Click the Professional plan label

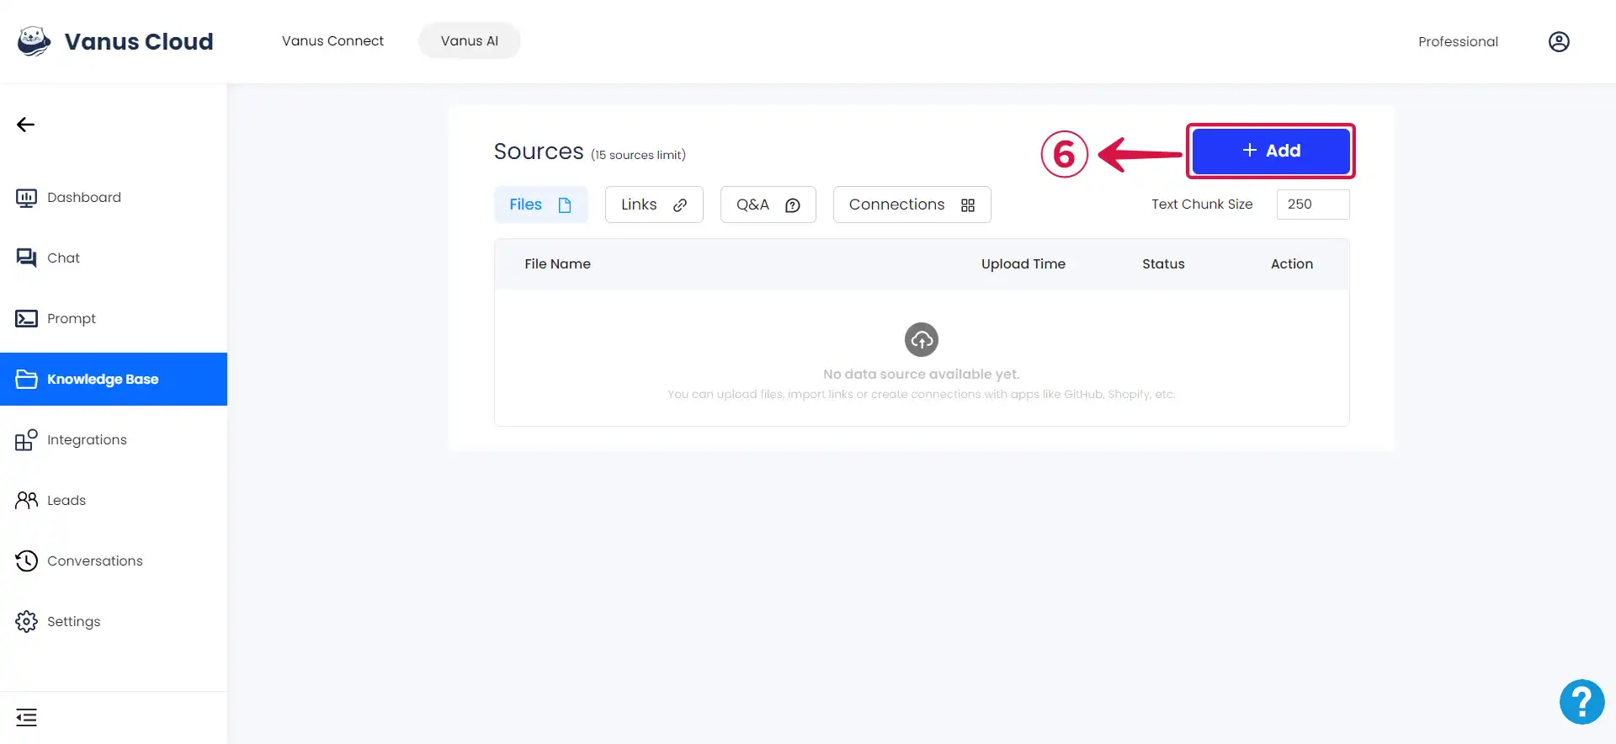[x=1458, y=42]
